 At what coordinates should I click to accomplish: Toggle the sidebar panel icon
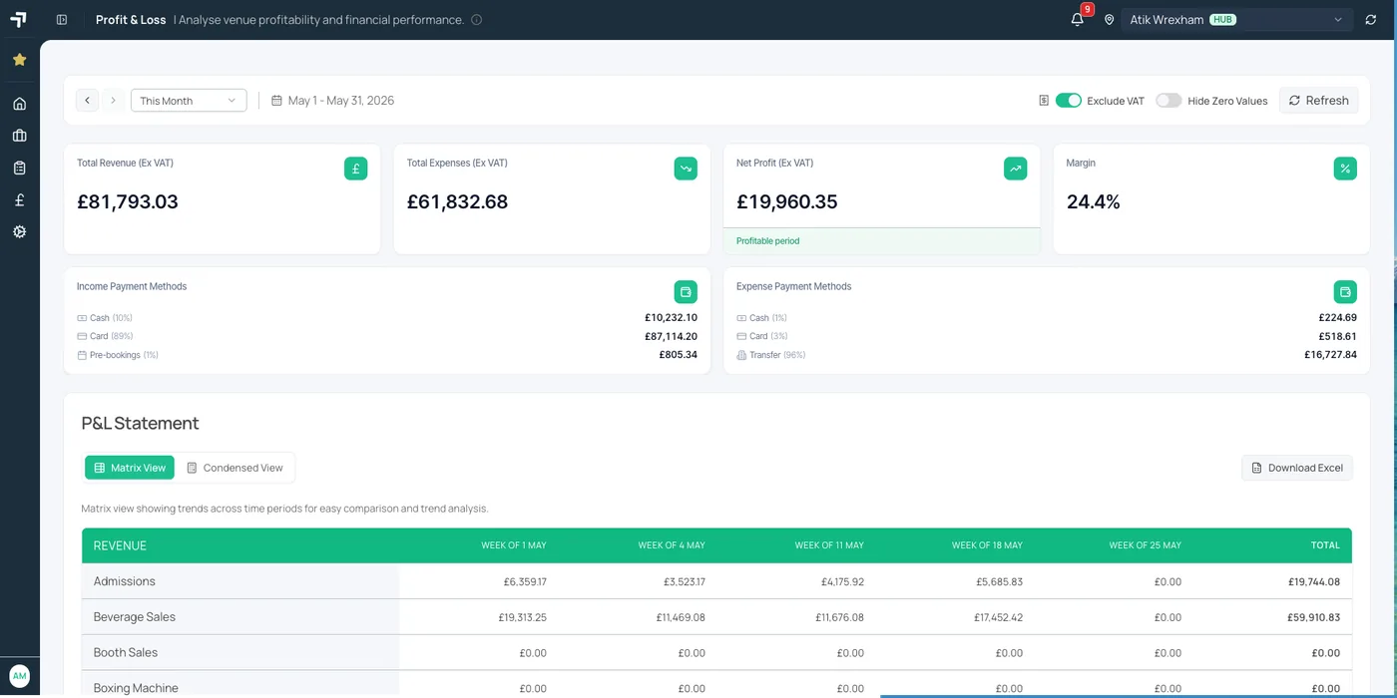coord(62,20)
